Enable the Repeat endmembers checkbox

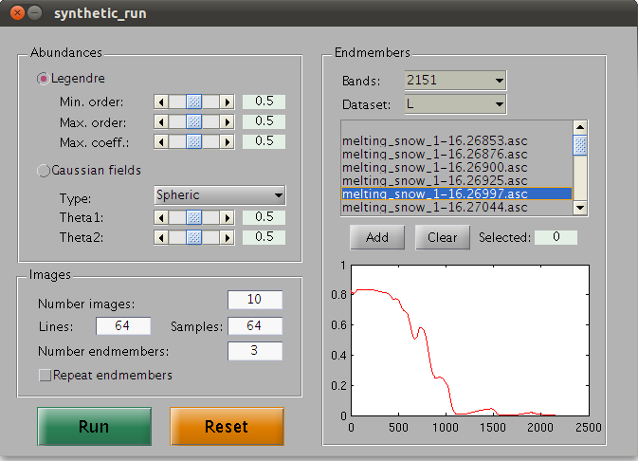coord(45,375)
